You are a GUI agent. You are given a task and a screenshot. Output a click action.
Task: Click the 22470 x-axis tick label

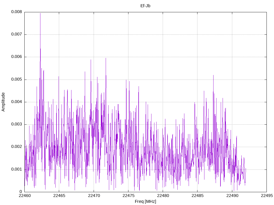(94, 196)
